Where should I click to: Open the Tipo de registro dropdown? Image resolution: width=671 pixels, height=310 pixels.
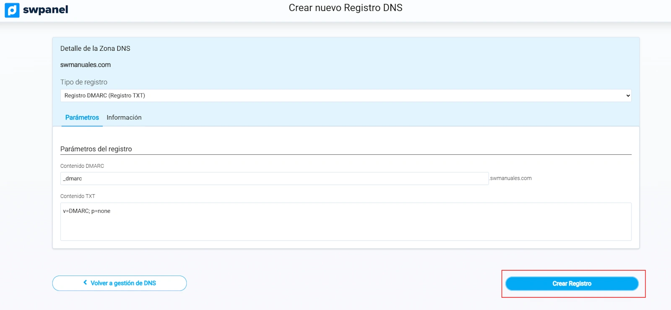pyautogui.click(x=345, y=96)
